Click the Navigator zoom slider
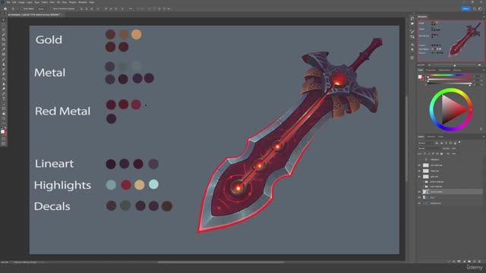This screenshot has width=486, height=273. tap(454, 65)
